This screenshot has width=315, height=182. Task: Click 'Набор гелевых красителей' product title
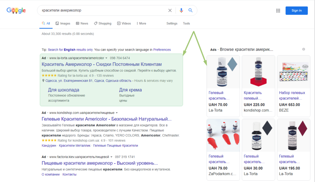pyautogui.click(x=292, y=95)
